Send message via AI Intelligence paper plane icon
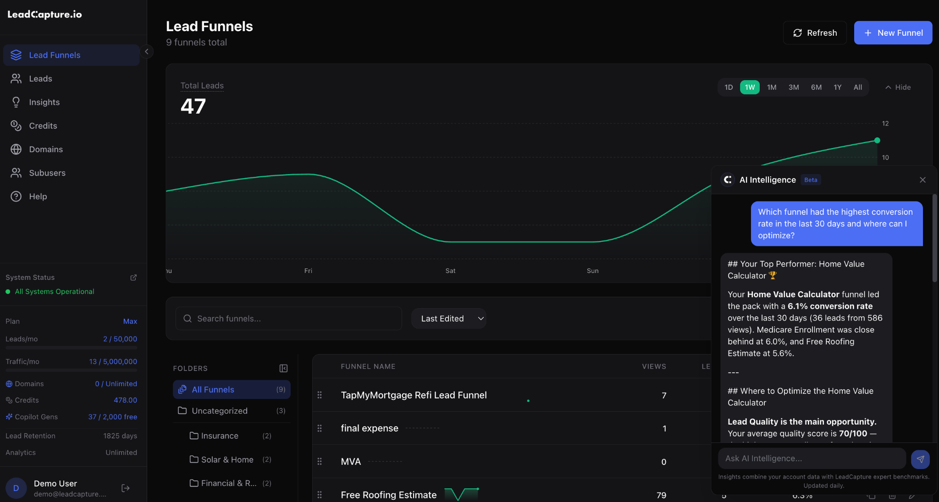 (920, 458)
